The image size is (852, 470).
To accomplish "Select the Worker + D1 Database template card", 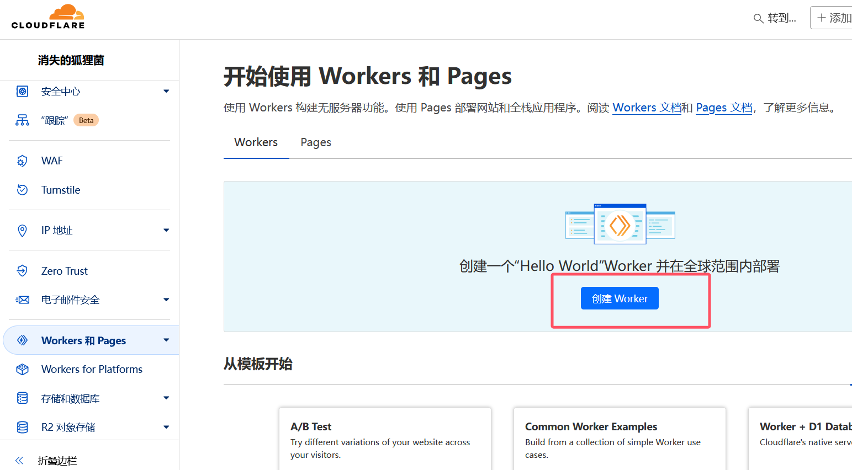I will click(x=800, y=439).
